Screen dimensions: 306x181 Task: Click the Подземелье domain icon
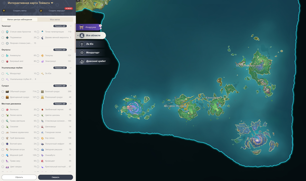click(x=7, y=37)
